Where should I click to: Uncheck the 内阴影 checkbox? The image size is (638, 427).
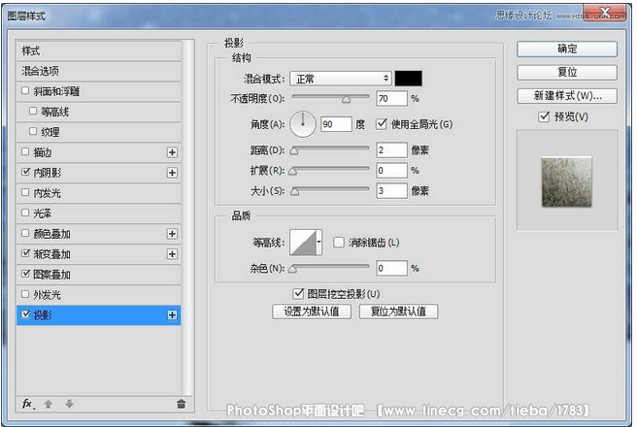25,172
